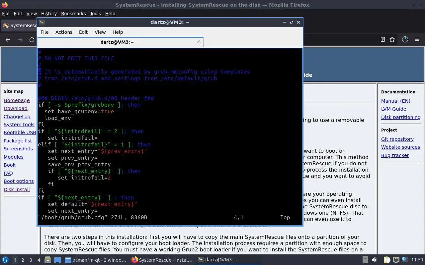Open Firefox hamburger application menu
Screen dimensions: 425x265
point(417,39)
